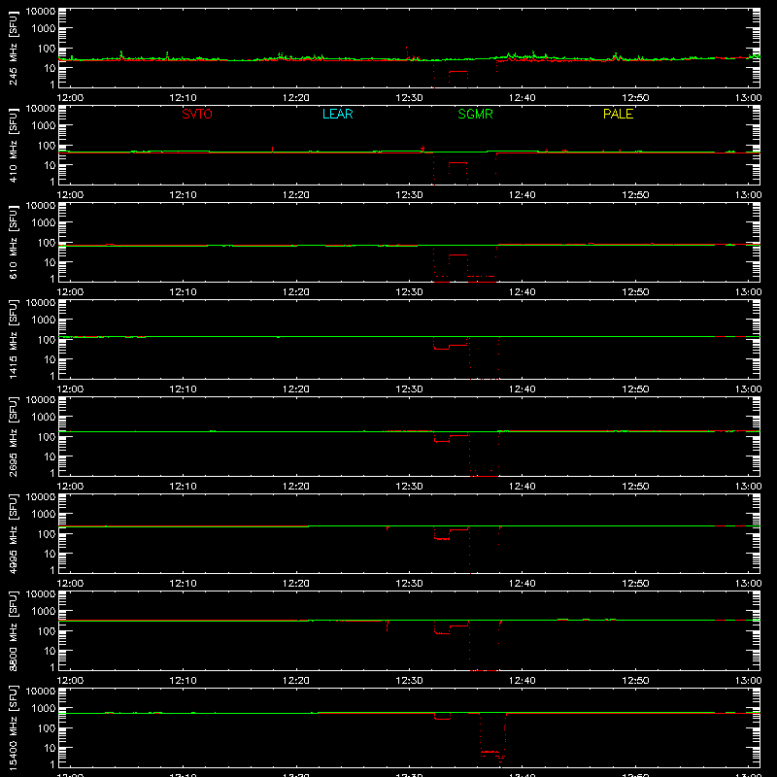Click the 10000 y-axis value on 8800 MHz plot
The width and height of the screenshot is (777, 777).
click(x=41, y=593)
